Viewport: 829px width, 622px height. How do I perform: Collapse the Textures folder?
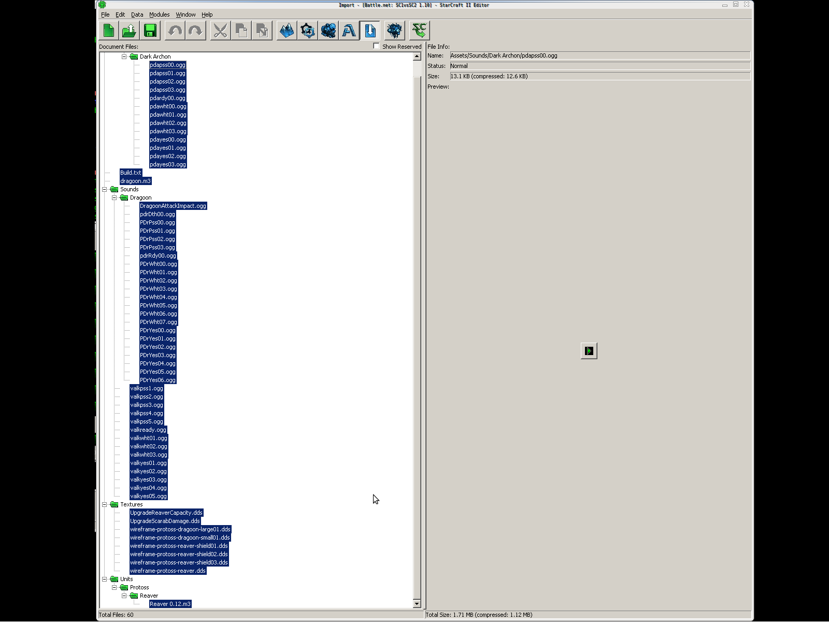105,504
